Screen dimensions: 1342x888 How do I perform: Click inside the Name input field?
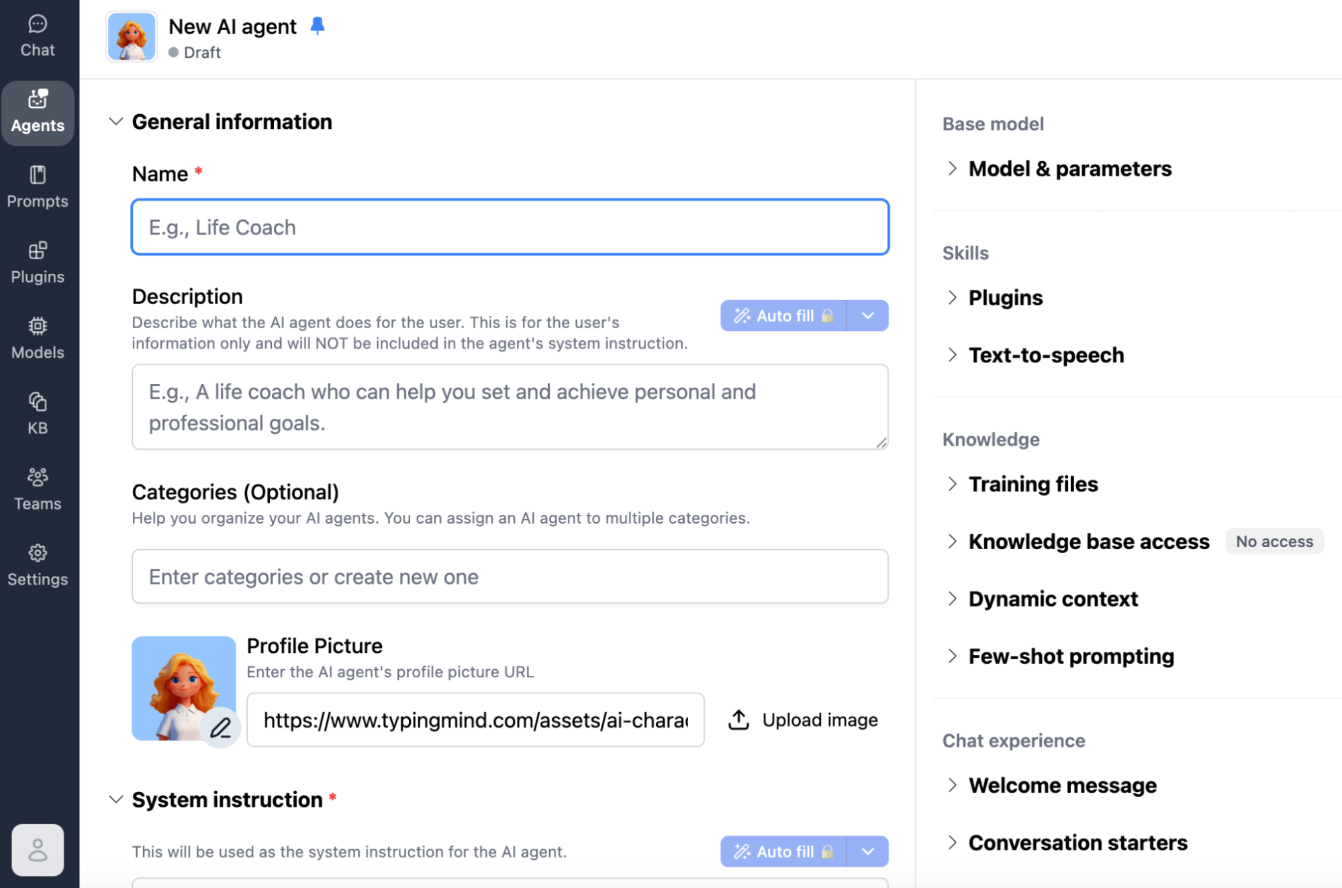click(x=510, y=227)
